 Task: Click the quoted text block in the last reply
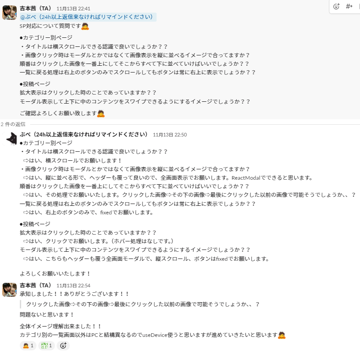[143, 304]
